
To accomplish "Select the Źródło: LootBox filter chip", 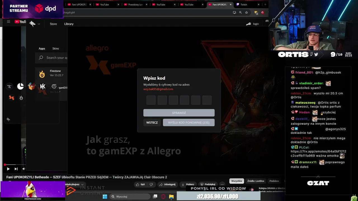I will 256,181.
